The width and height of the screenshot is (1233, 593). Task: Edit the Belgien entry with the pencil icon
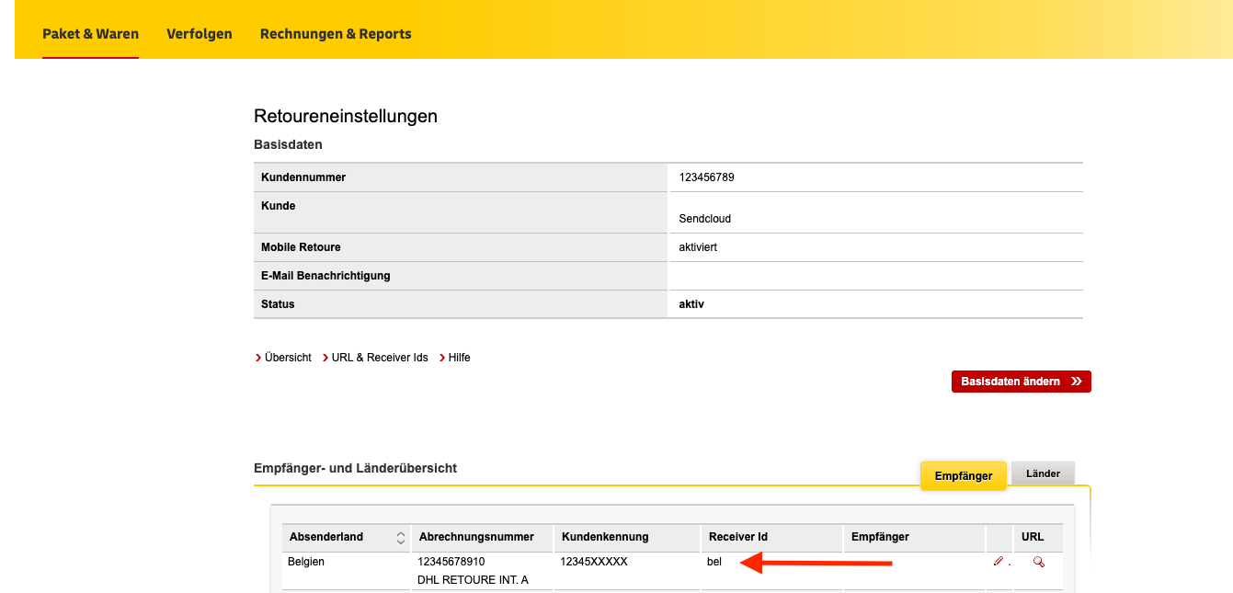coord(999,562)
